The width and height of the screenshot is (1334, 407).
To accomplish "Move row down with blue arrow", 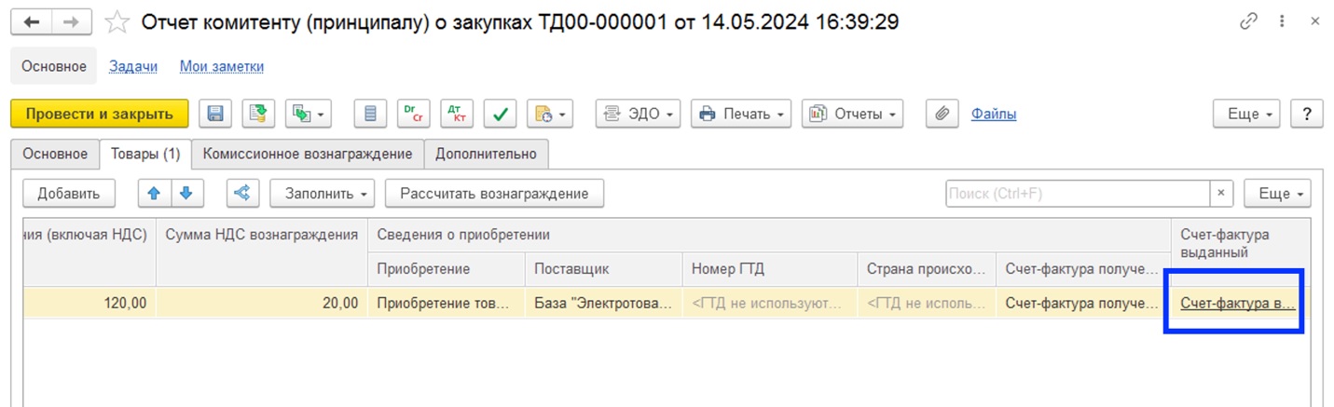I will pos(186,193).
